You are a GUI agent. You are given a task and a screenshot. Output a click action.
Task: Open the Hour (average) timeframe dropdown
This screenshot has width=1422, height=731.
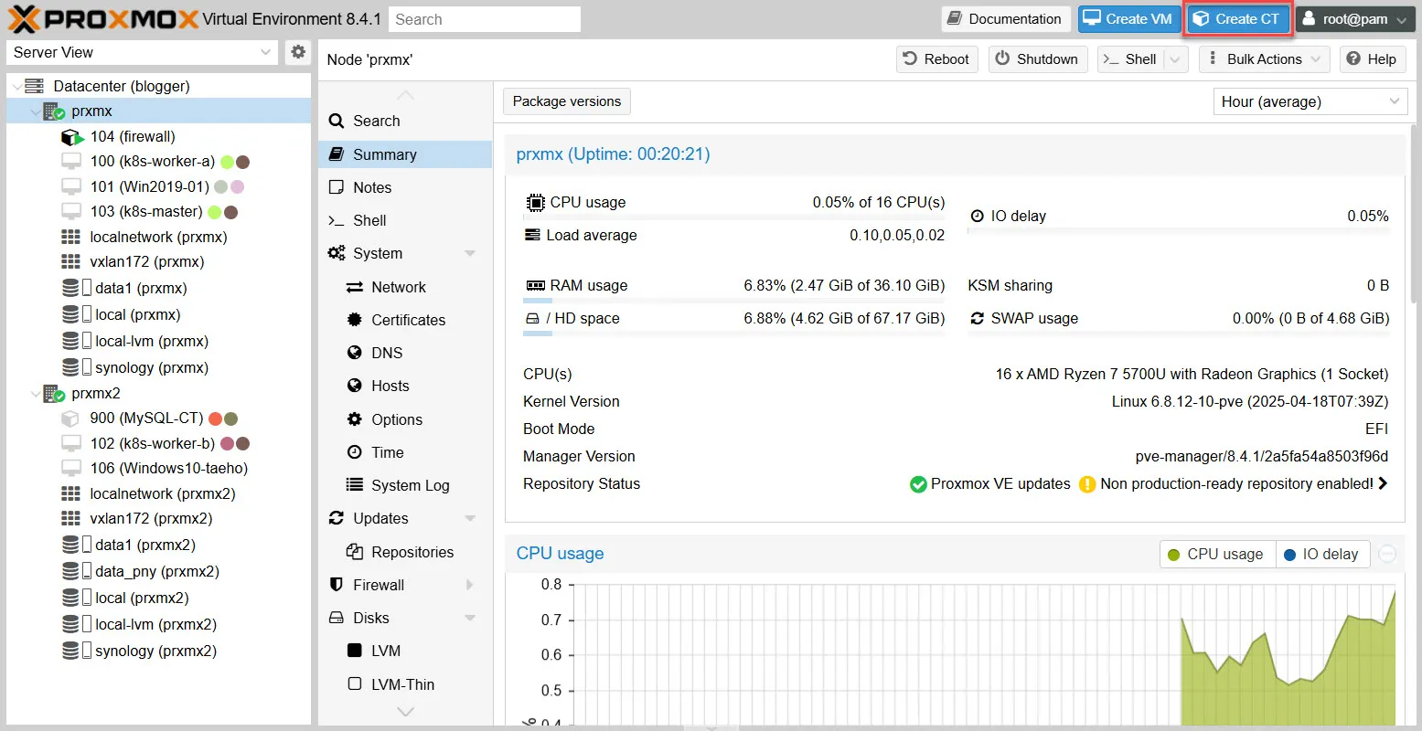coord(1310,101)
